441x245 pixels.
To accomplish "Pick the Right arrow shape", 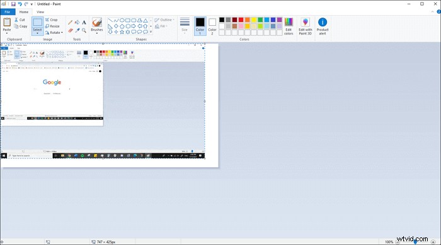I will [134, 26].
